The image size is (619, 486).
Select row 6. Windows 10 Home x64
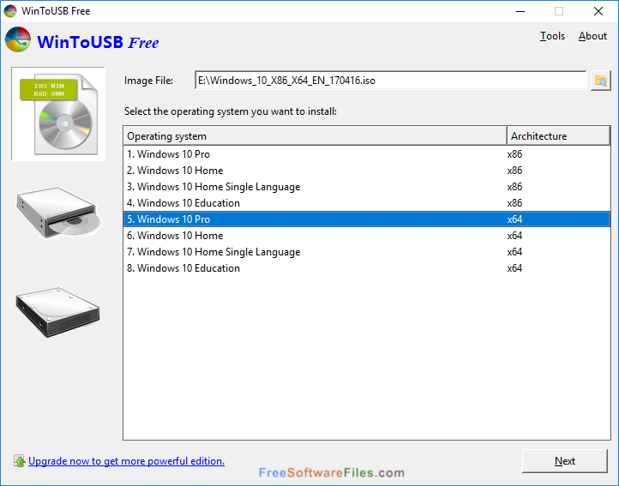[x=367, y=236]
